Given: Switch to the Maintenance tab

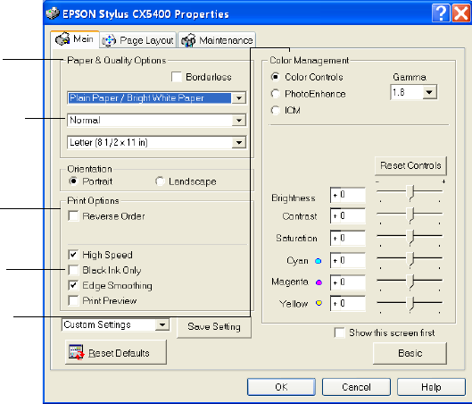Looking at the screenshot, I should [217, 40].
